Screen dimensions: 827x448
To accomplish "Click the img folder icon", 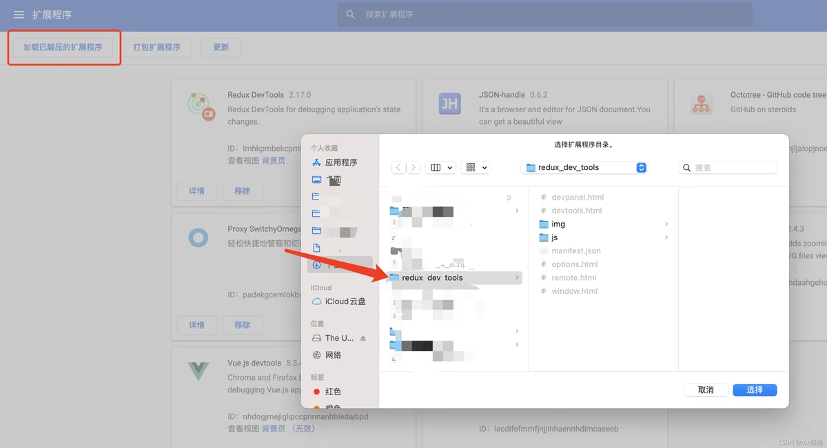I will click(544, 224).
